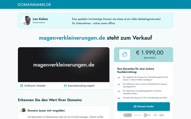Click the Verifizierter Verkäufer label

[x=35, y=86]
